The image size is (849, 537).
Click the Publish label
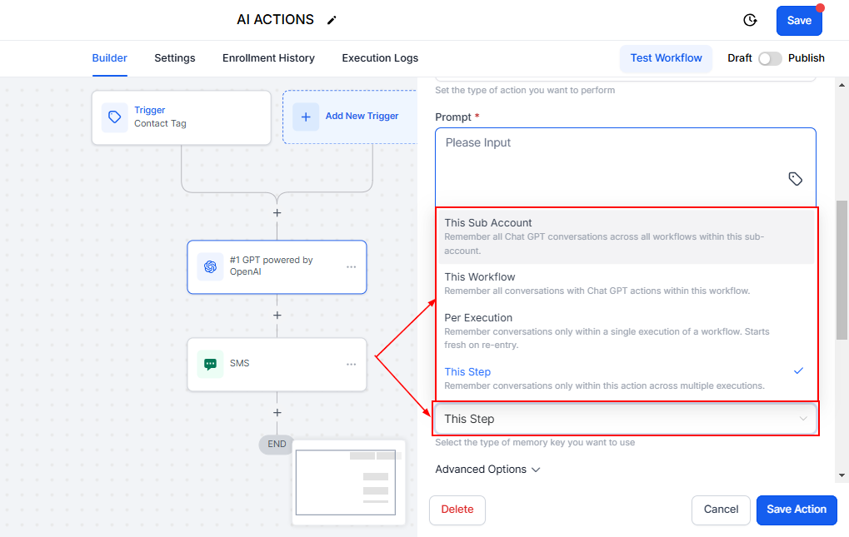pyautogui.click(x=807, y=58)
